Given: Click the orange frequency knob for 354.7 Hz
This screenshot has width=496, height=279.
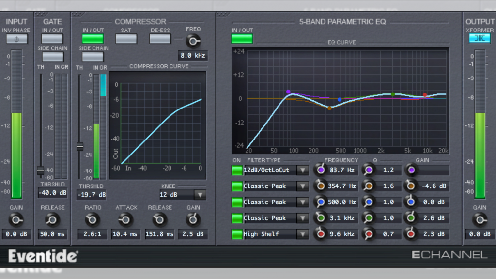Looking at the screenshot, I should pyautogui.click(x=321, y=186).
